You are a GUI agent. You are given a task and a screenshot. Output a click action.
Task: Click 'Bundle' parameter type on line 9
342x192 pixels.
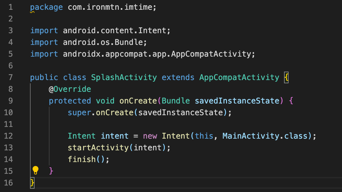coord(176,101)
